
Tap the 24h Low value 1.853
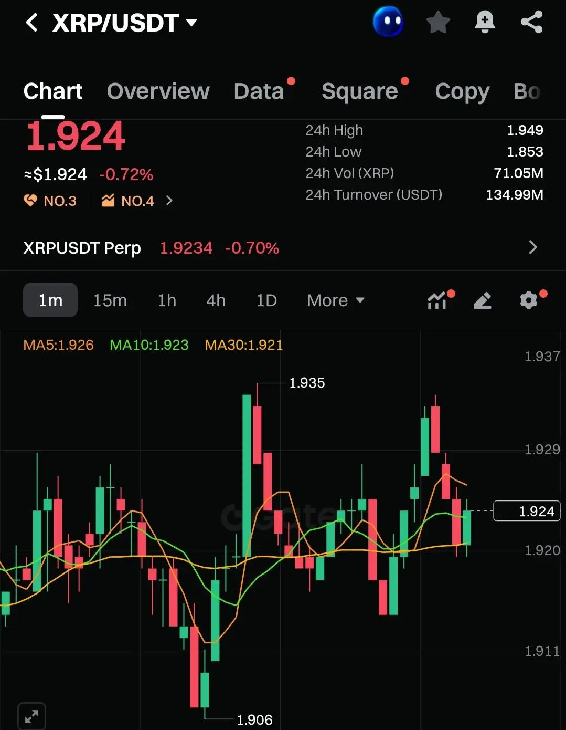tap(525, 152)
